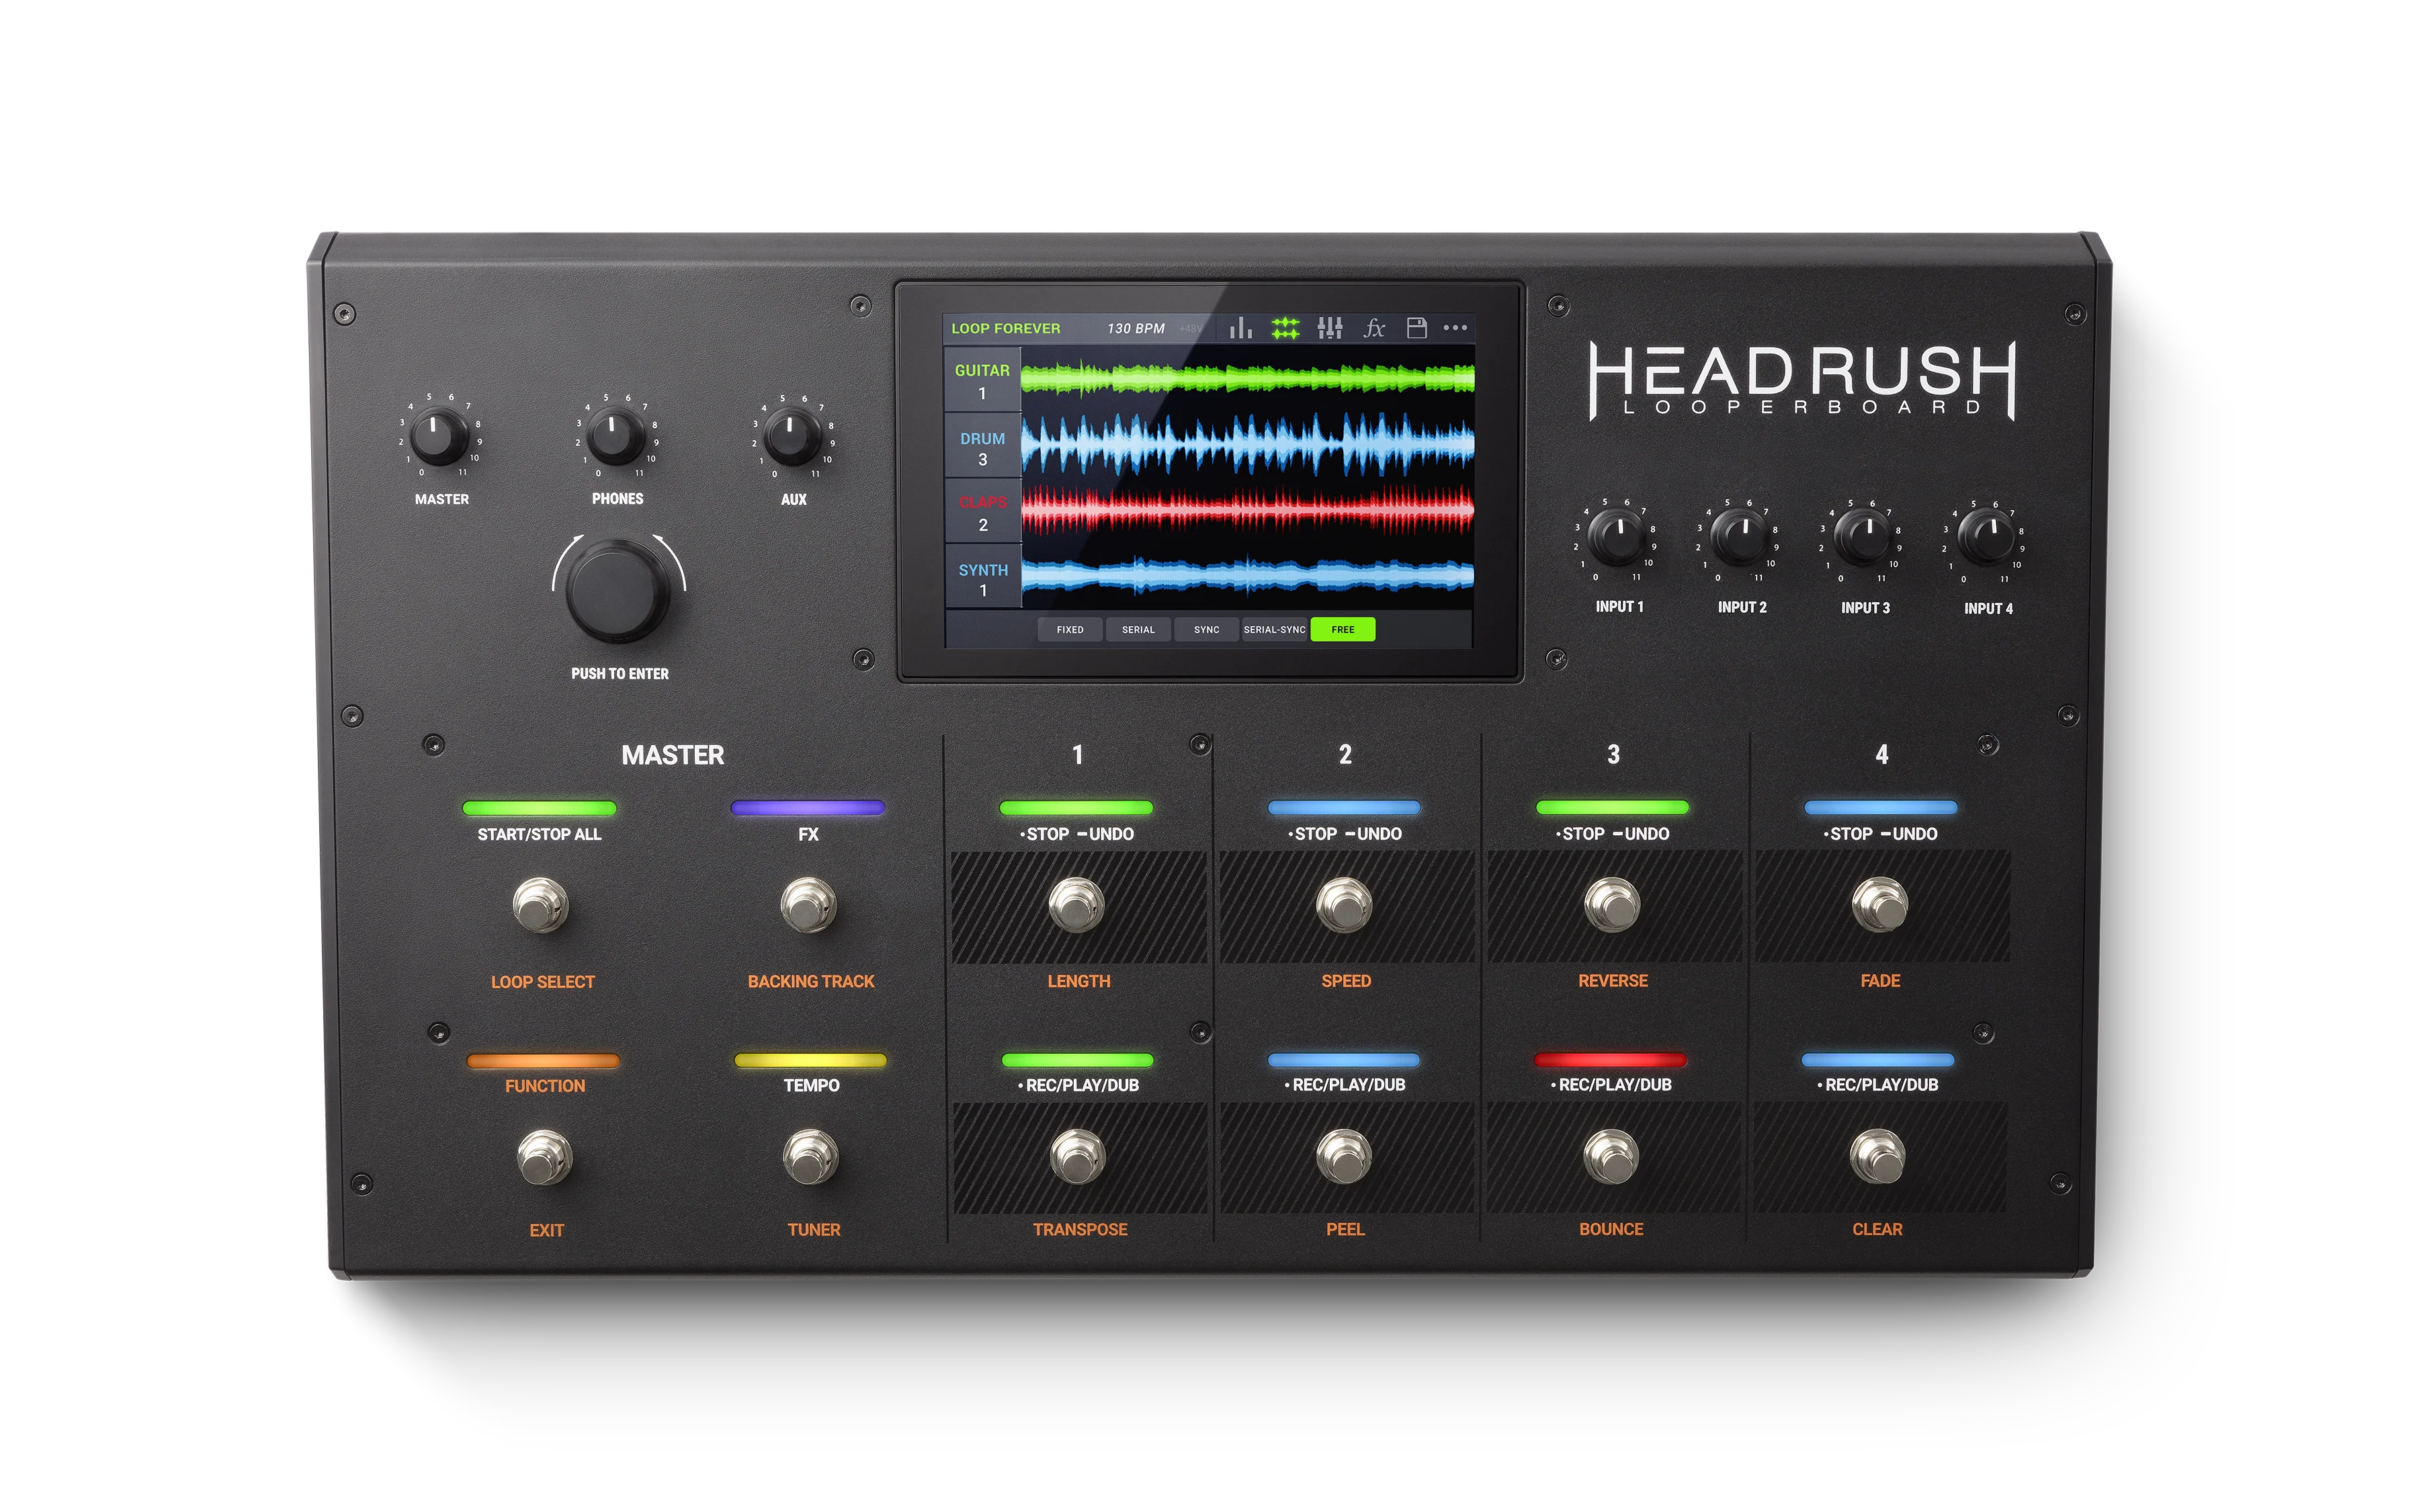Viewport: 2419px width, 1512px height.
Task: Open the levels bar-graph view on the display
Action: coord(1240,328)
